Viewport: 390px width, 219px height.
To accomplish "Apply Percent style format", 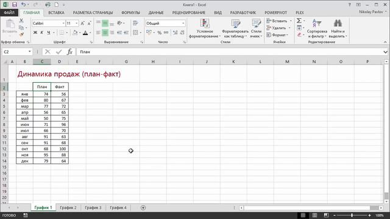I will pos(160,32).
